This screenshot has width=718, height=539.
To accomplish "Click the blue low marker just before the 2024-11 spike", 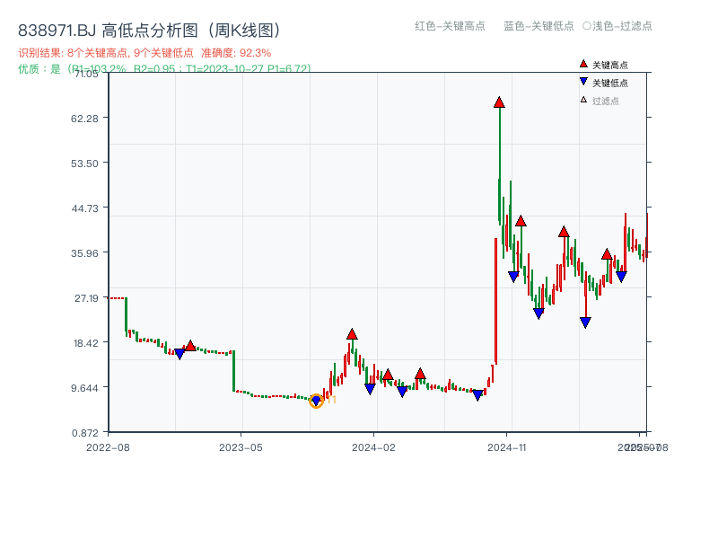I will click(x=477, y=395).
